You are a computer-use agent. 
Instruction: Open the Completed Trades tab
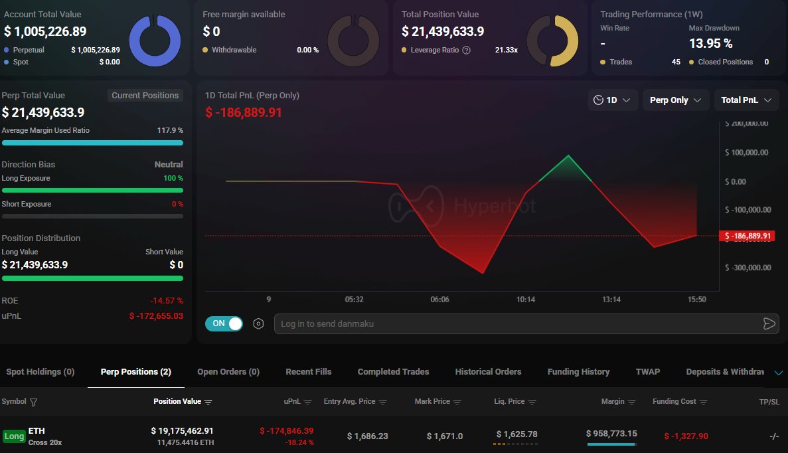pos(393,372)
